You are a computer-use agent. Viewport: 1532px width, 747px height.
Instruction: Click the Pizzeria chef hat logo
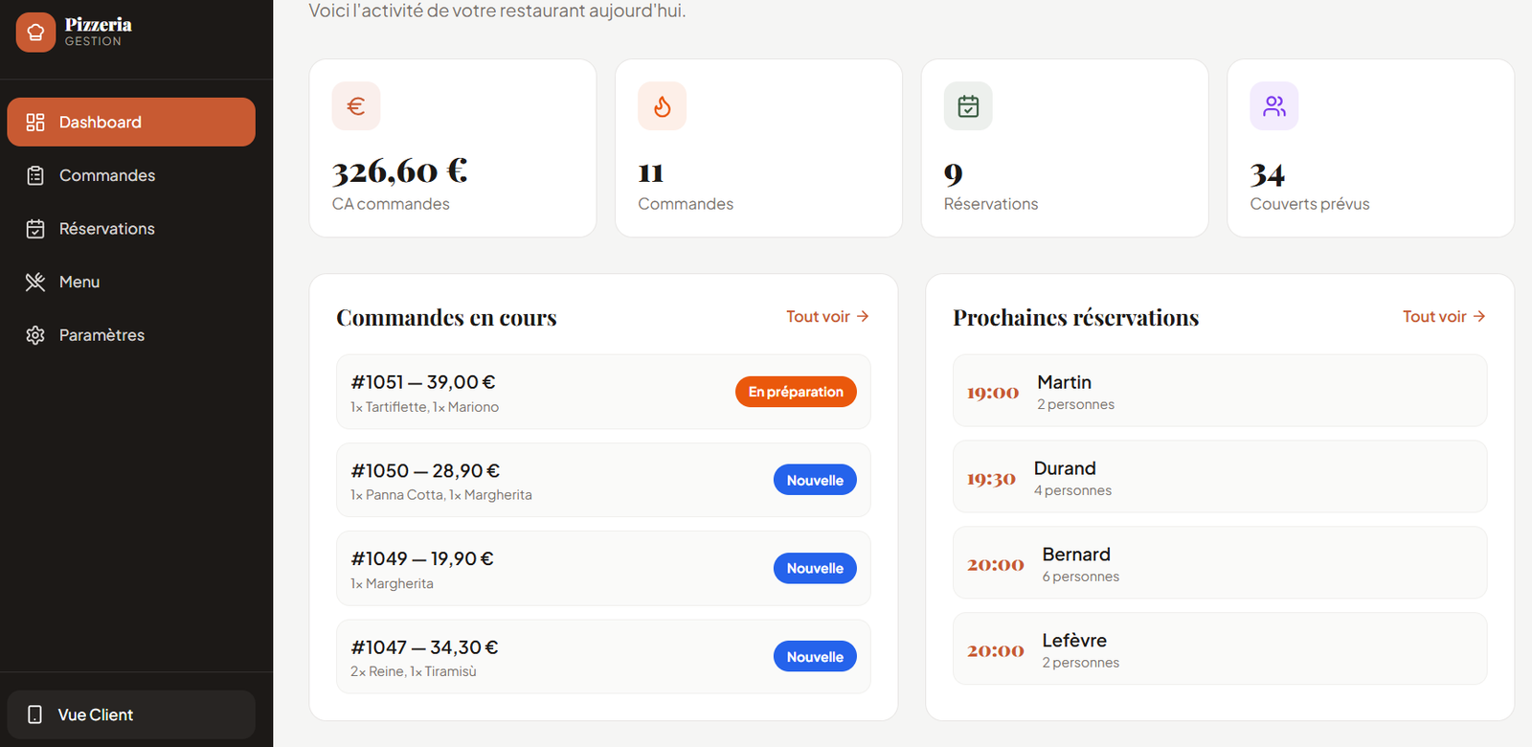(35, 33)
